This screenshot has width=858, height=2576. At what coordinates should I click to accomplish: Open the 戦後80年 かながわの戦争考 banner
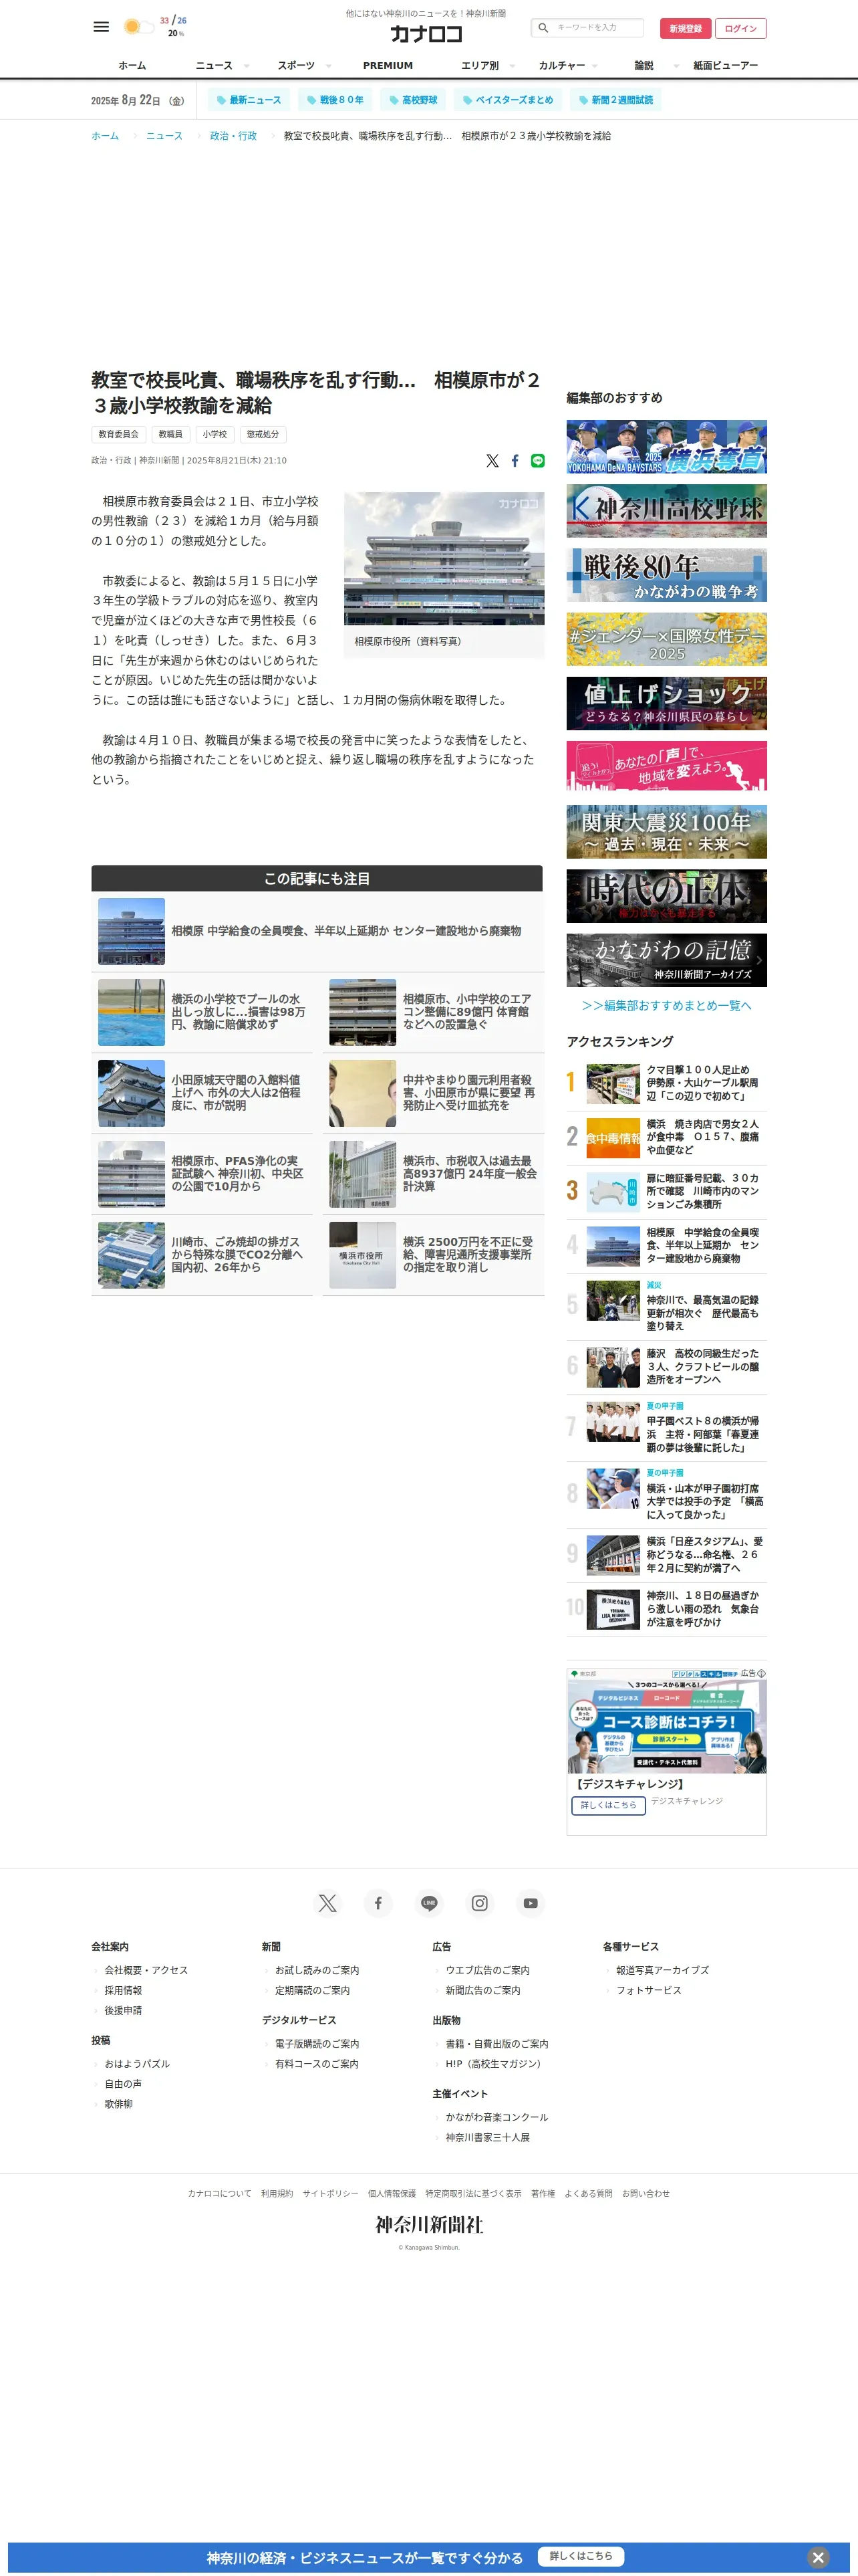point(666,575)
